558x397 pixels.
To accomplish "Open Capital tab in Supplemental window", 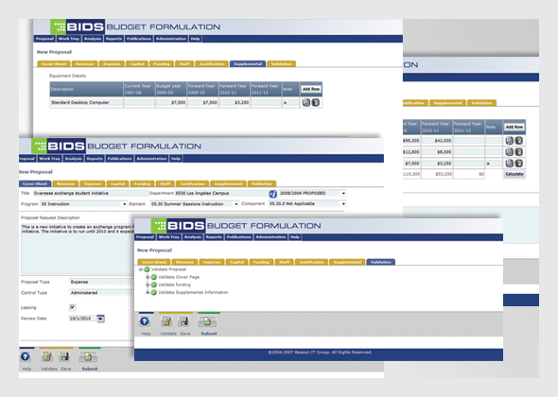I will point(137,64).
